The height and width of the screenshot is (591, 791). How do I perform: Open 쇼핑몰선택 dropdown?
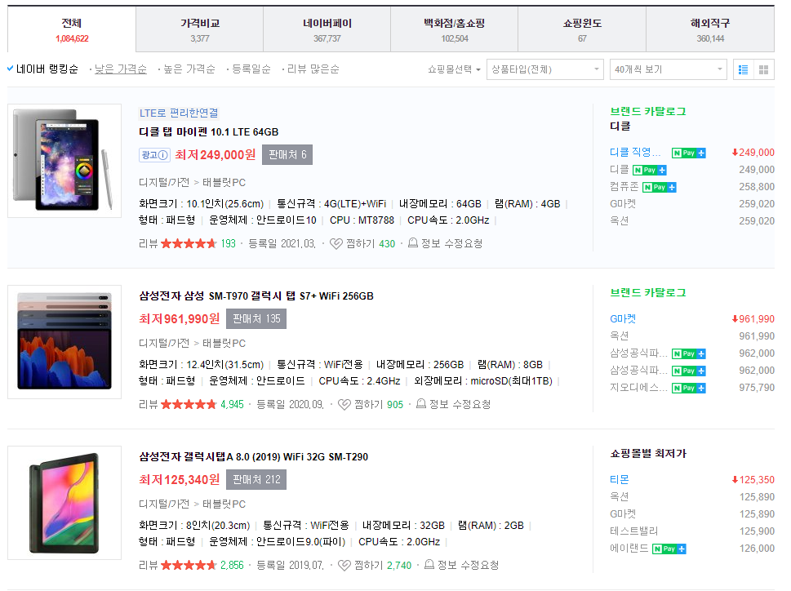(454, 69)
